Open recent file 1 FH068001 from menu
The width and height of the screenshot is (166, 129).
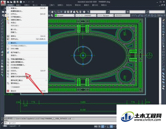coord(27,87)
